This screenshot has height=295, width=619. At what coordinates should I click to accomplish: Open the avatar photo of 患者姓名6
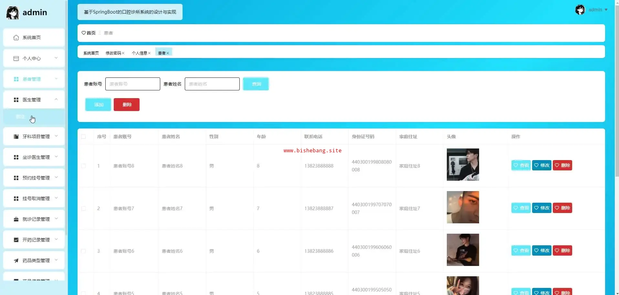463,250
